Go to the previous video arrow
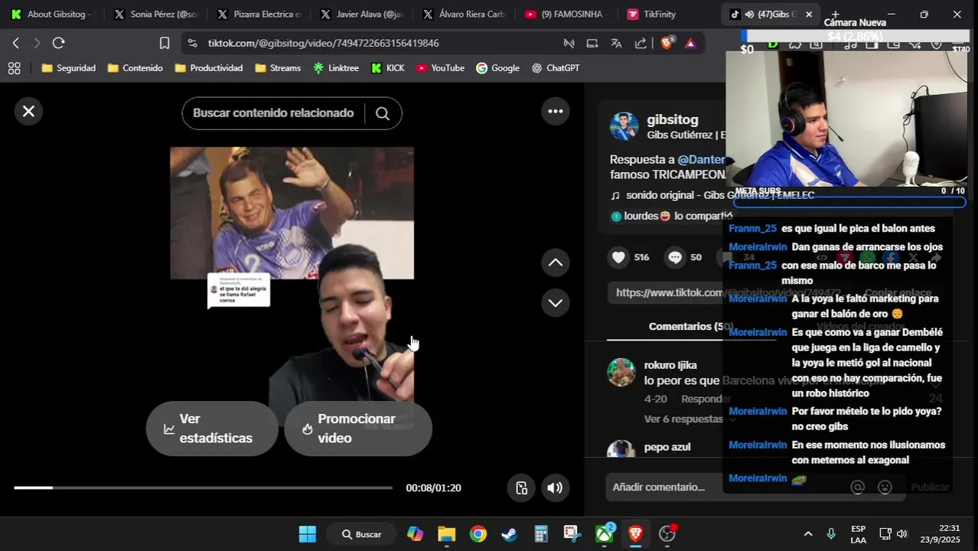Screen dimensions: 978x551 [556, 262]
